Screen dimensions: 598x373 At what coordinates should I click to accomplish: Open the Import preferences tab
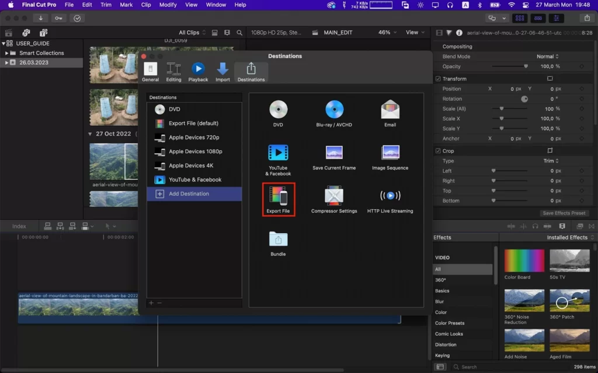[x=222, y=72]
